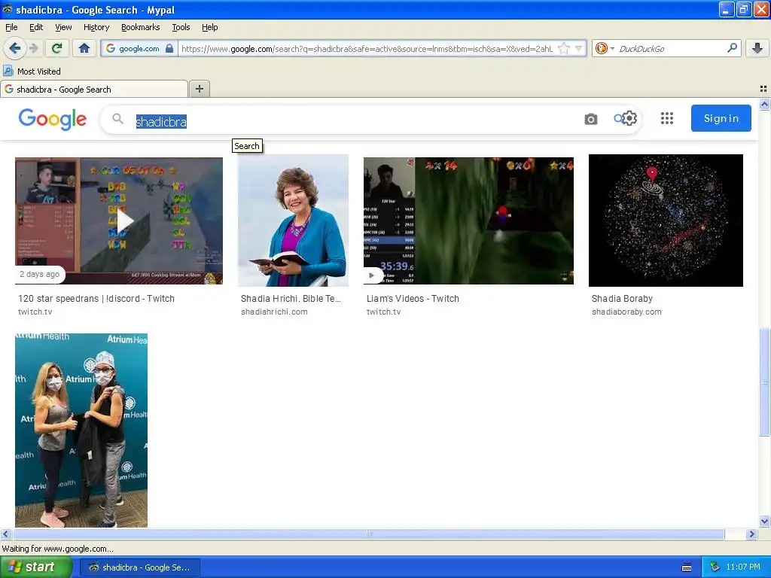Click the Sign in button
The width and height of the screenshot is (771, 578).
tap(721, 118)
